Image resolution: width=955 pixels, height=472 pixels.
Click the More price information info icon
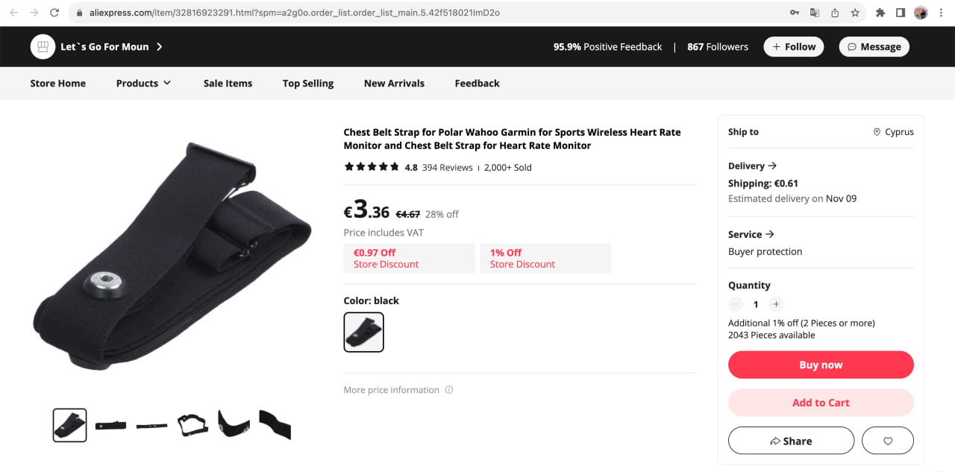coord(449,390)
